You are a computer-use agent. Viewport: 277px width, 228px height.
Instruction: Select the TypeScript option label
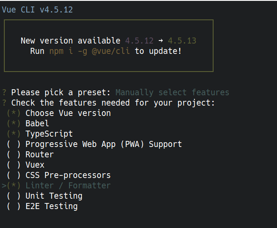49,134
